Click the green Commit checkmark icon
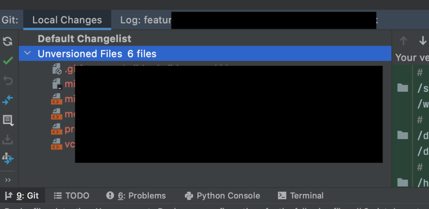 coord(8,61)
